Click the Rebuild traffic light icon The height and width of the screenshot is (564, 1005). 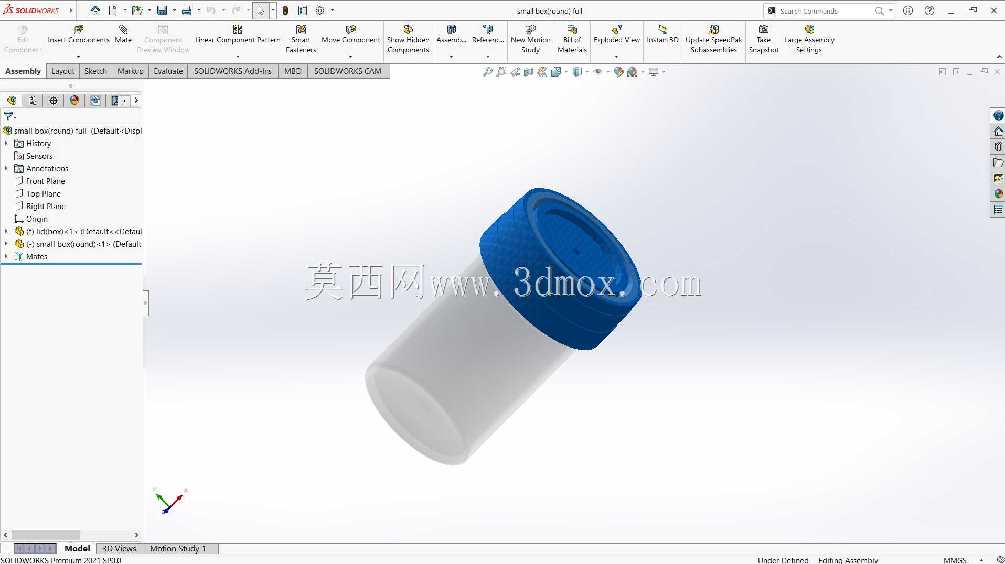[285, 10]
